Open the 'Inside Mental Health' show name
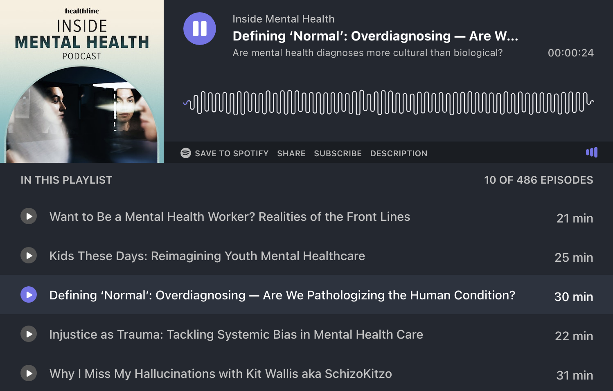Image resolution: width=613 pixels, height=391 pixels. point(284,19)
